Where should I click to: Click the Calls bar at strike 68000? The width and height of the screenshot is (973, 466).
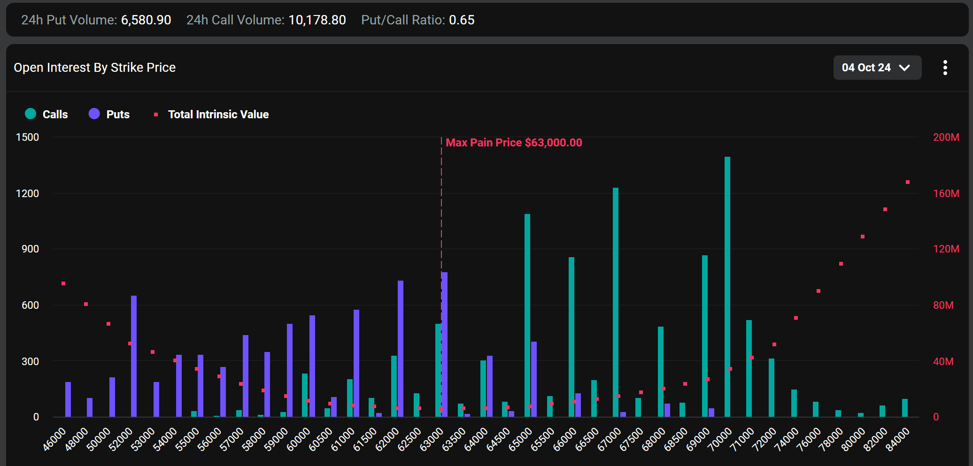click(x=661, y=372)
